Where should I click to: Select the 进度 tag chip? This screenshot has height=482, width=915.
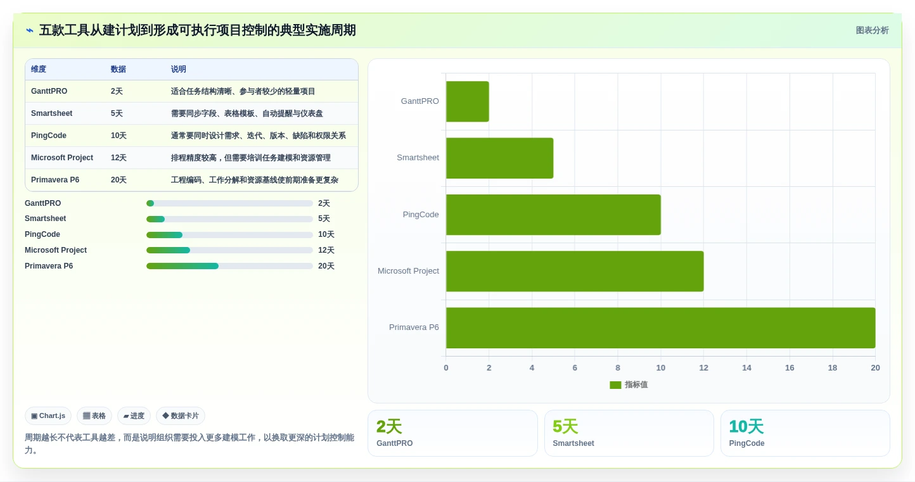[x=134, y=416]
